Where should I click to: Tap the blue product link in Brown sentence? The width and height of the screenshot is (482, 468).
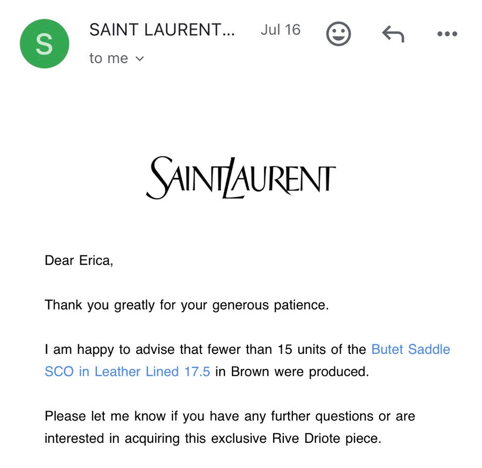coord(411,349)
